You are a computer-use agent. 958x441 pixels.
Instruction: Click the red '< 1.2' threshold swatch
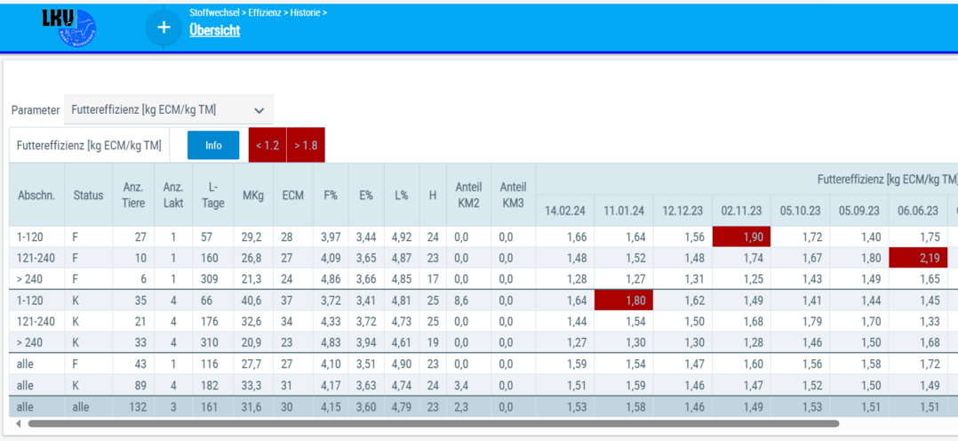tap(267, 145)
